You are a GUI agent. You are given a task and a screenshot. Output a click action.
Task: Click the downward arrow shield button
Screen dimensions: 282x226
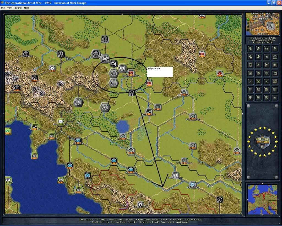pyautogui.click(x=250, y=98)
